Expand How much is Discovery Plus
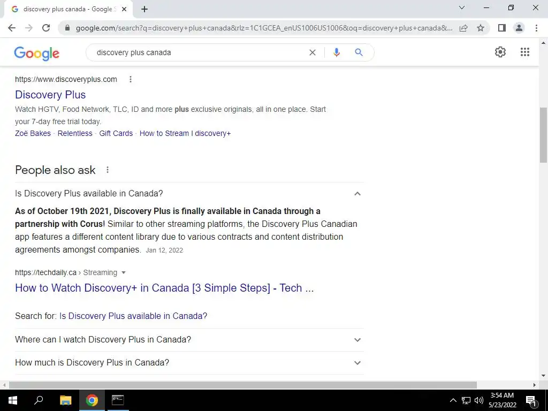Image resolution: width=548 pixels, height=411 pixels. (x=189, y=363)
